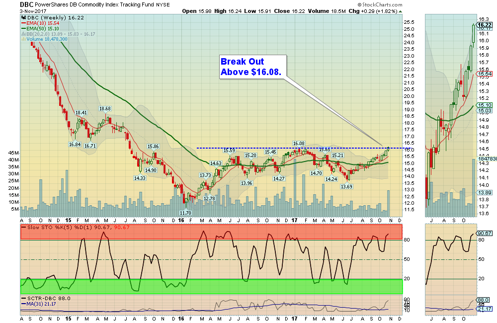Click the '3-Nov-2017' date label
Screen dimensions: 497x323
[x=33, y=11]
